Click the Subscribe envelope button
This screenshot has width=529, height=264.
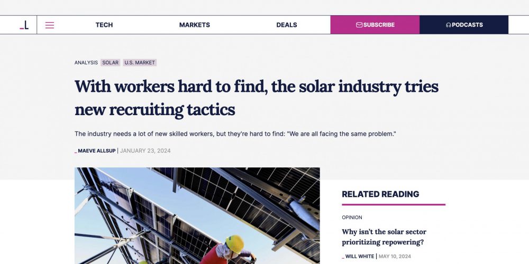click(x=375, y=25)
